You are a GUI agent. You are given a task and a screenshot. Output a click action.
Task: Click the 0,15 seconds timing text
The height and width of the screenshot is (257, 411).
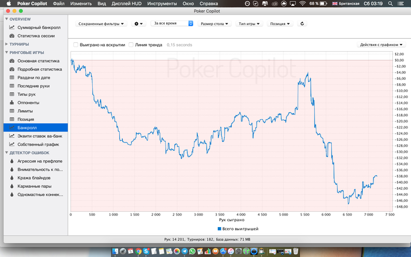click(179, 45)
